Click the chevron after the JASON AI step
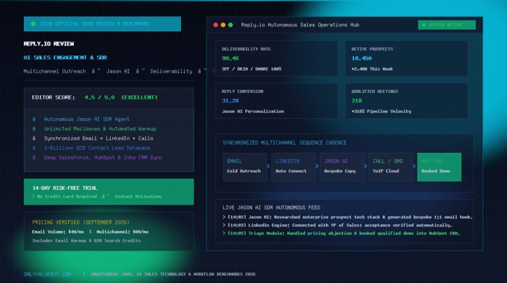 (x=366, y=166)
